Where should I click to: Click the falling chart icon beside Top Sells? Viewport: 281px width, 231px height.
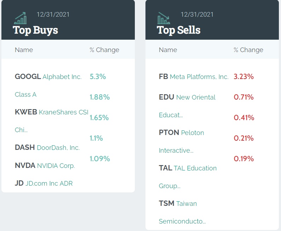point(164,18)
